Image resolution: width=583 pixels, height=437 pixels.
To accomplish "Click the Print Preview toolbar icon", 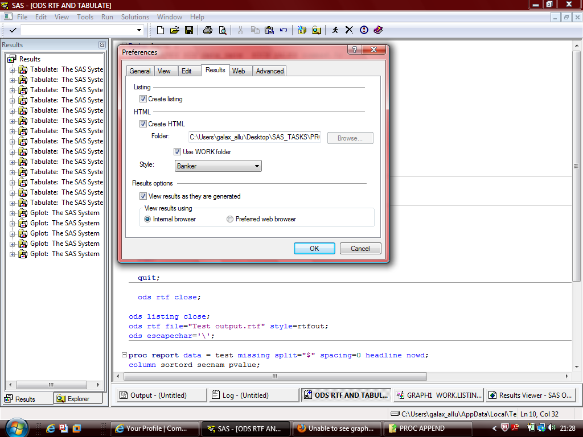I will pyautogui.click(x=222, y=30).
